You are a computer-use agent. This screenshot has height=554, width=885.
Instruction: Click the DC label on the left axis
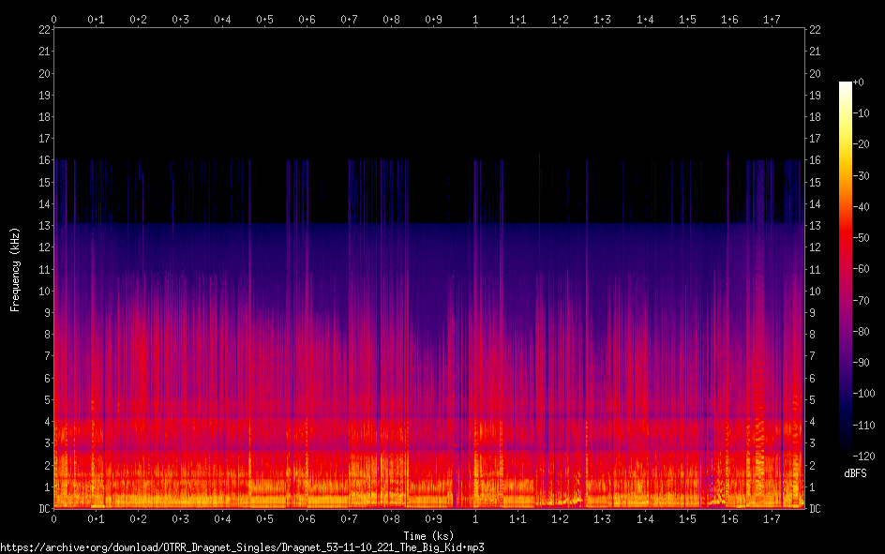pos(44,509)
